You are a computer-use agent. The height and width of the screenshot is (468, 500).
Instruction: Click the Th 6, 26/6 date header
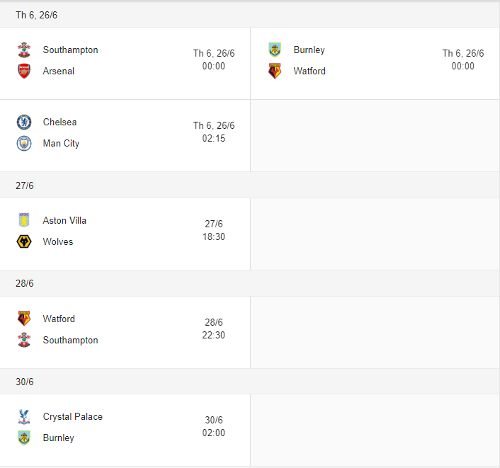(37, 15)
